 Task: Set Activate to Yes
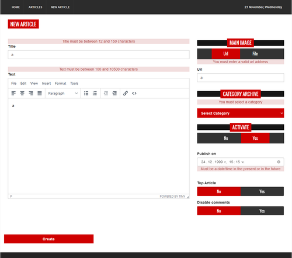[255, 138]
